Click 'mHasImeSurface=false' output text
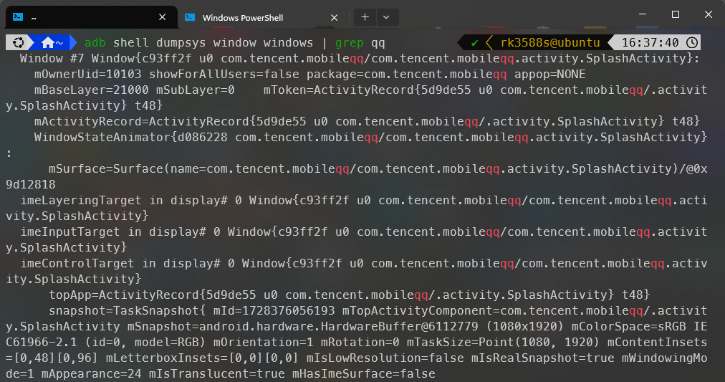The height and width of the screenshot is (382, 725). click(364, 373)
